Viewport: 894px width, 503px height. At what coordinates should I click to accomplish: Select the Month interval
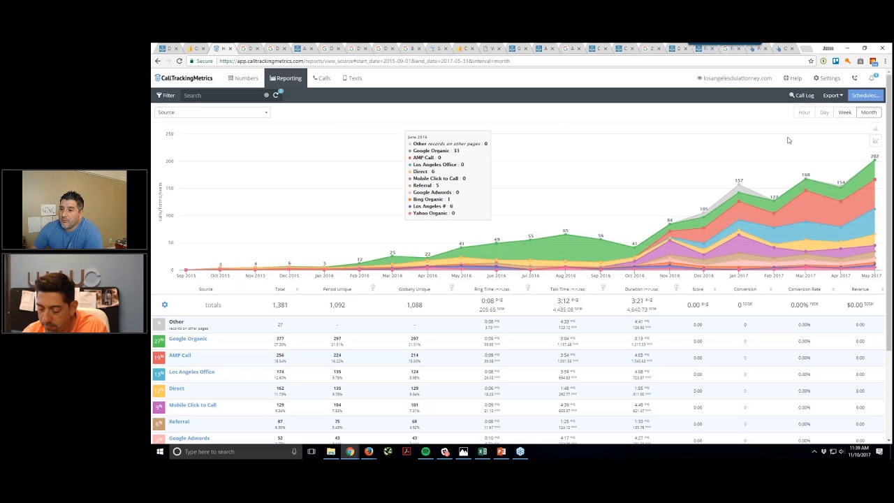[x=868, y=112]
